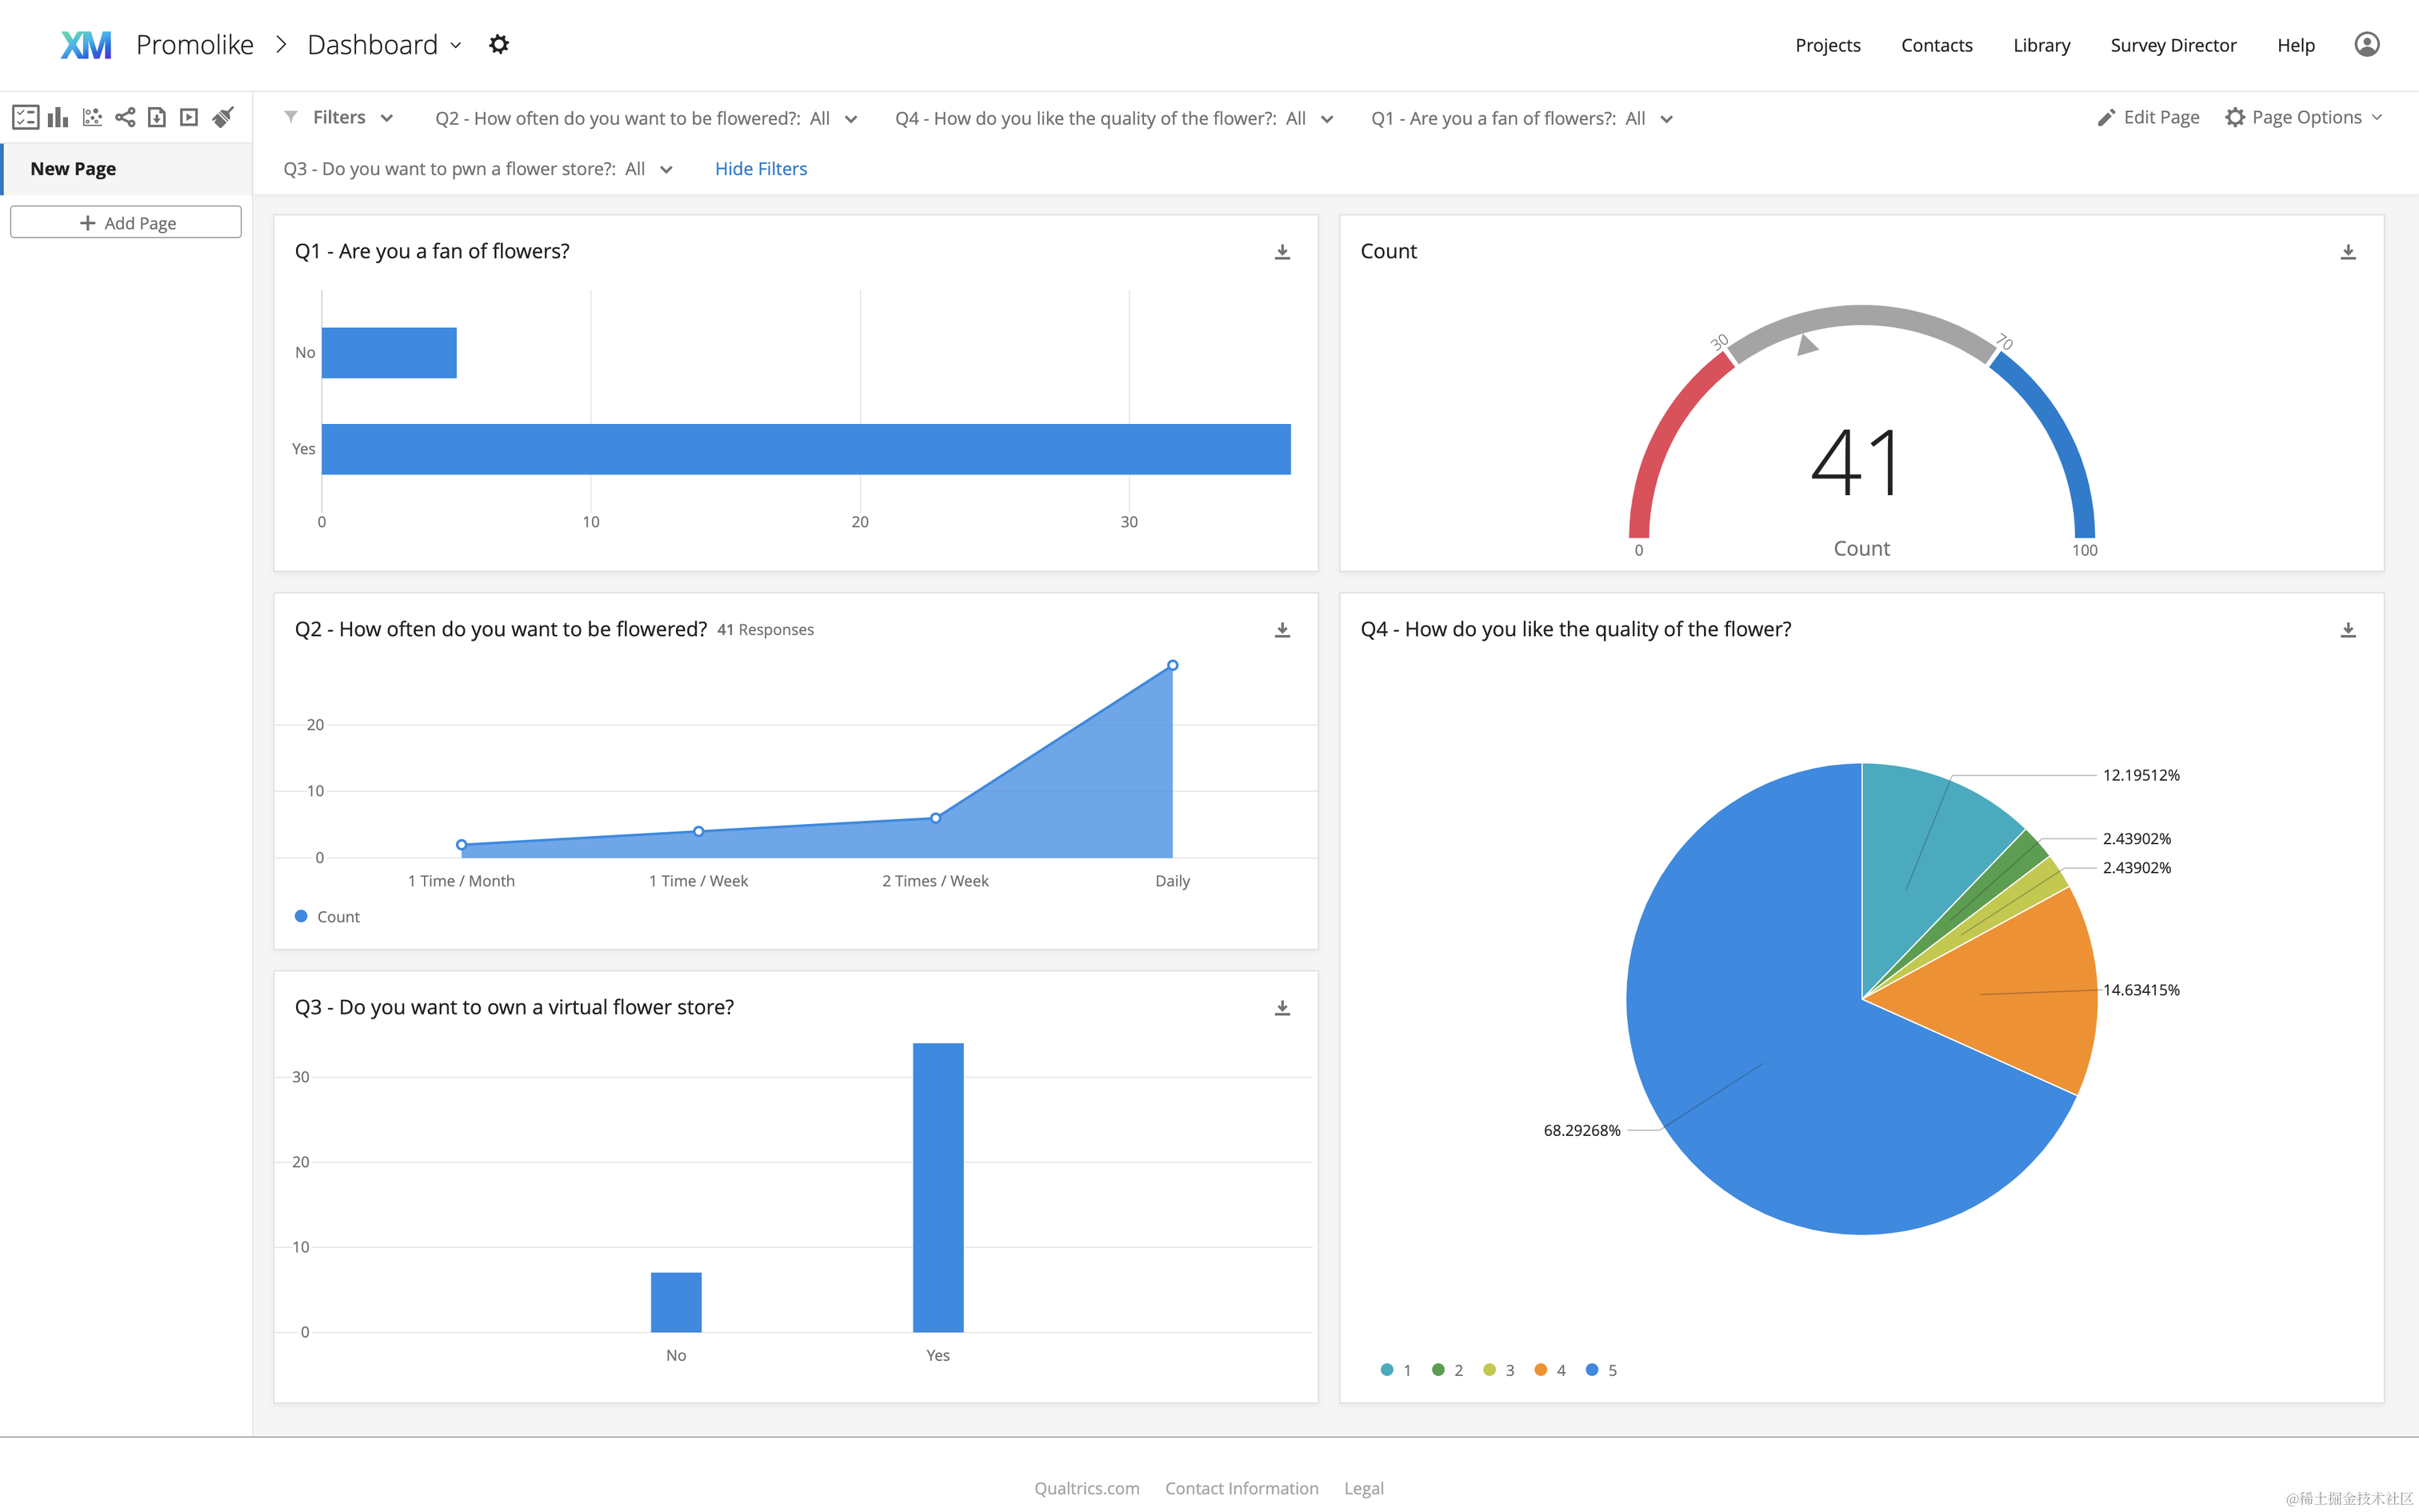The image size is (2419, 1512).
Task: Open dashboard settings gear icon
Action: click(x=499, y=45)
